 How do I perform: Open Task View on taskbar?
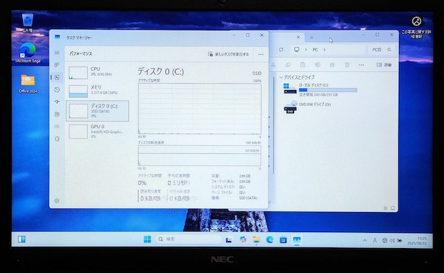229,240
